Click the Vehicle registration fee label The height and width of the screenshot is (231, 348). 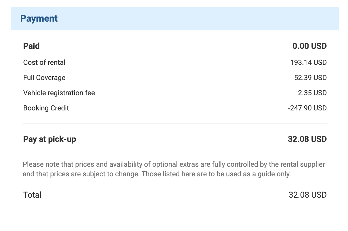click(x=59, y=93)
